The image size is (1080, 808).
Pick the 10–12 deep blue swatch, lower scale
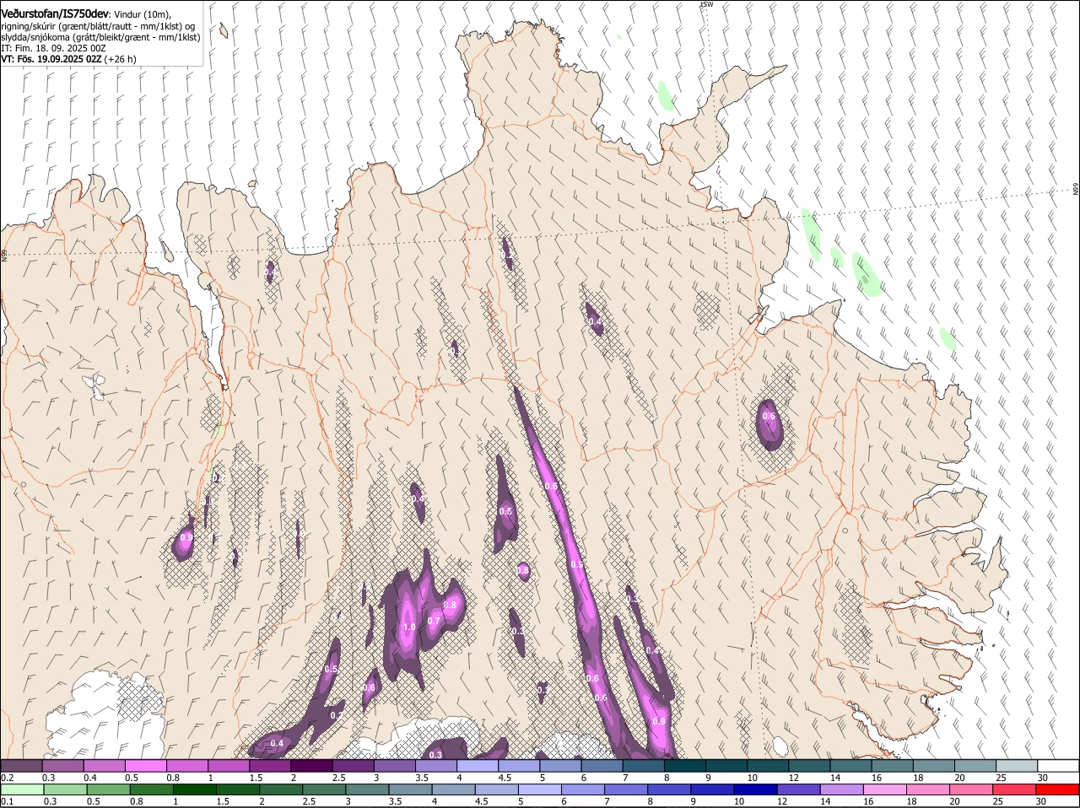click(x=756, y=790)
